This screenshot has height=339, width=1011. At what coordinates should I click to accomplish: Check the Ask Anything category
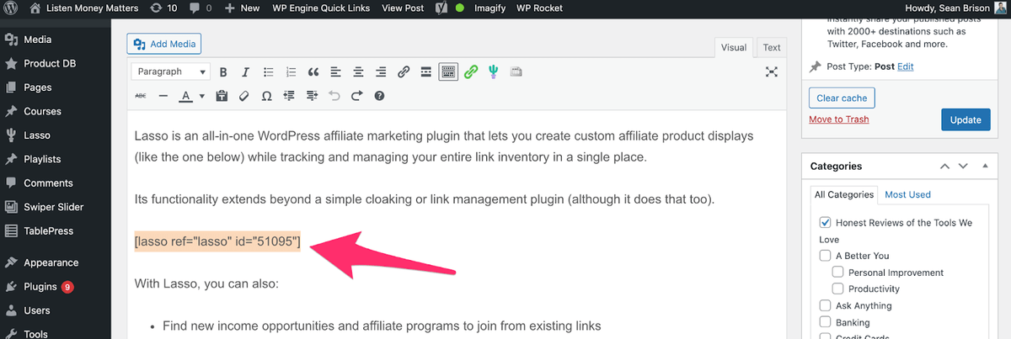[x=825, y=305]
